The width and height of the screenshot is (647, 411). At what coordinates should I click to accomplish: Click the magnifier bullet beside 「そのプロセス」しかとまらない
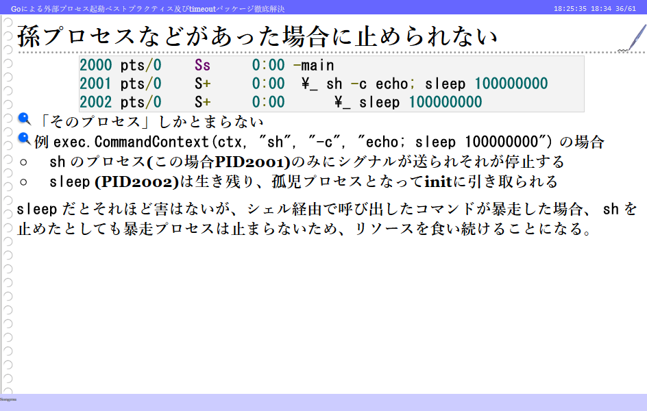[x=25, y=119]
